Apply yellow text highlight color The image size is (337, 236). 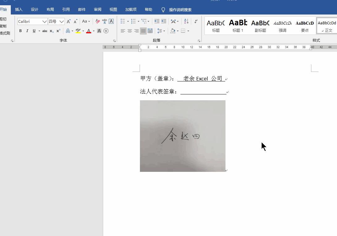click(78, 31)
